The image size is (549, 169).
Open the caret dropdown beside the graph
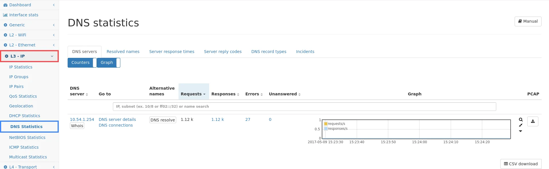pos(521,131)
